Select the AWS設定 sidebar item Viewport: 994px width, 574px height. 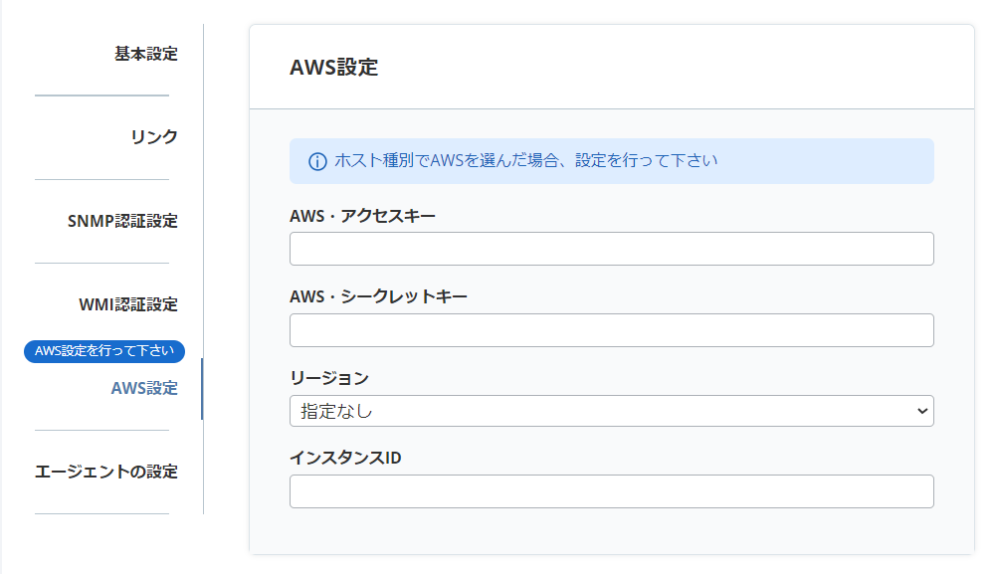pos(144,388)
